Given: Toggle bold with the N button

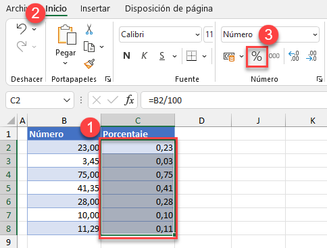Looking at the screenshot, I should click(x=126, y=55).
